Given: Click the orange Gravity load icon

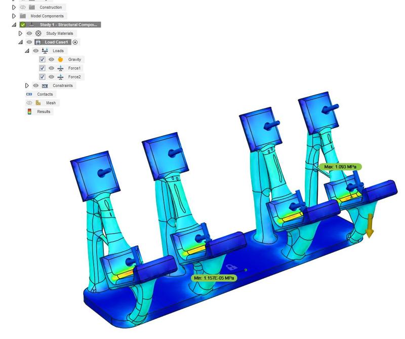Looking at the screenshot, I should [60, 59].
